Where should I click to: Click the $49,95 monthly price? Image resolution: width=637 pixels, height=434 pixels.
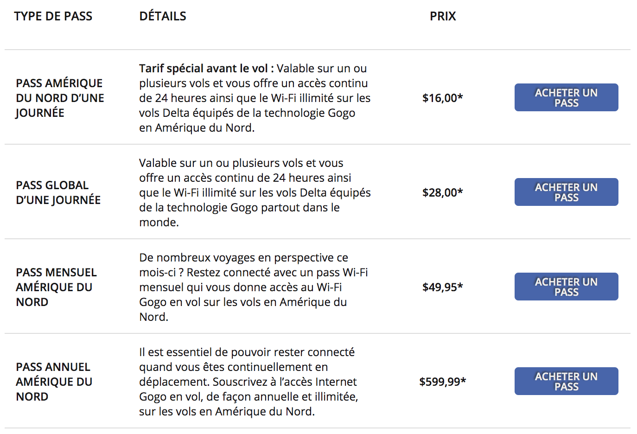pos(443,287)
